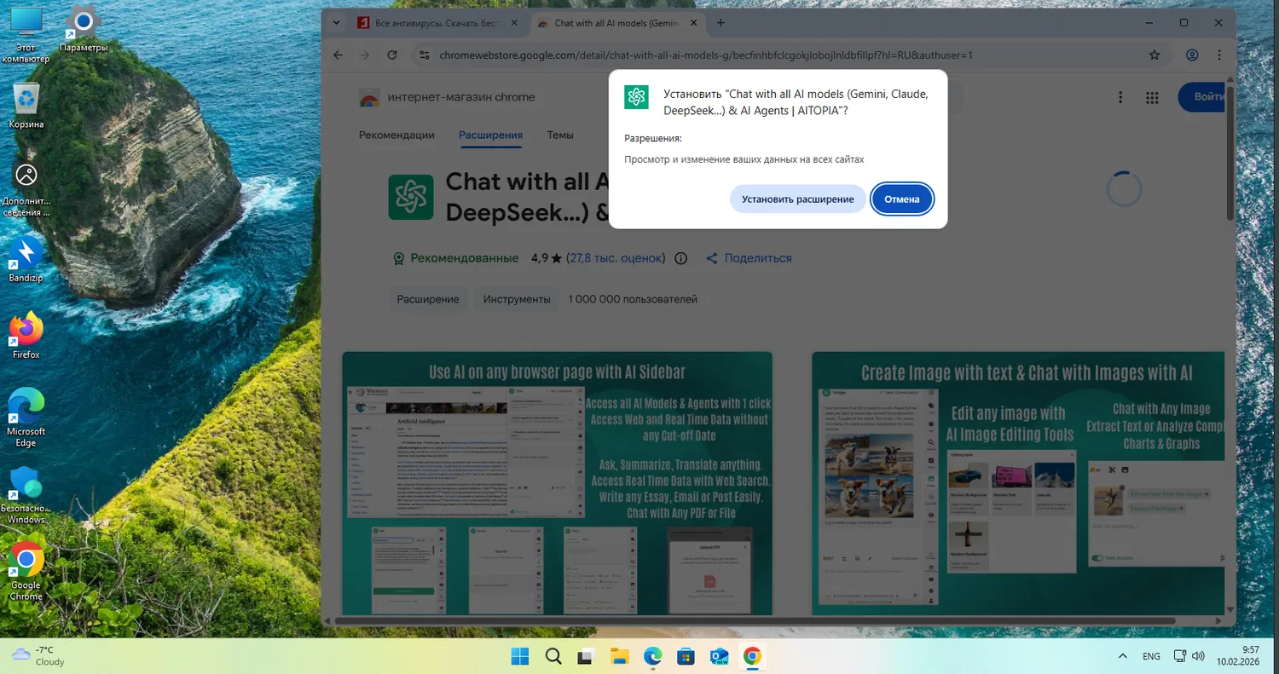Open Microsoft Store from the taskbar
The width and height of the screenshot is (1279, 674).
point(686,656)
